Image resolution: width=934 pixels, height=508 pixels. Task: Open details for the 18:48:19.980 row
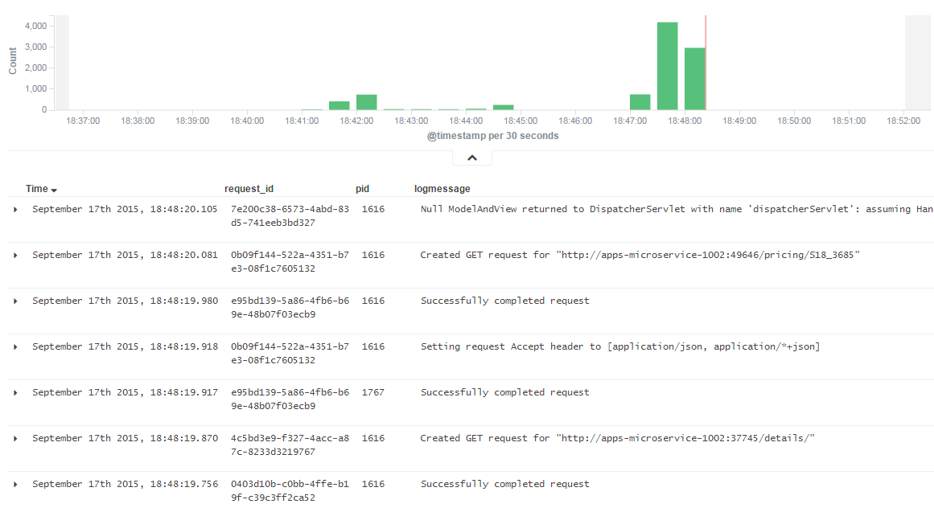[x=15, y=301]
